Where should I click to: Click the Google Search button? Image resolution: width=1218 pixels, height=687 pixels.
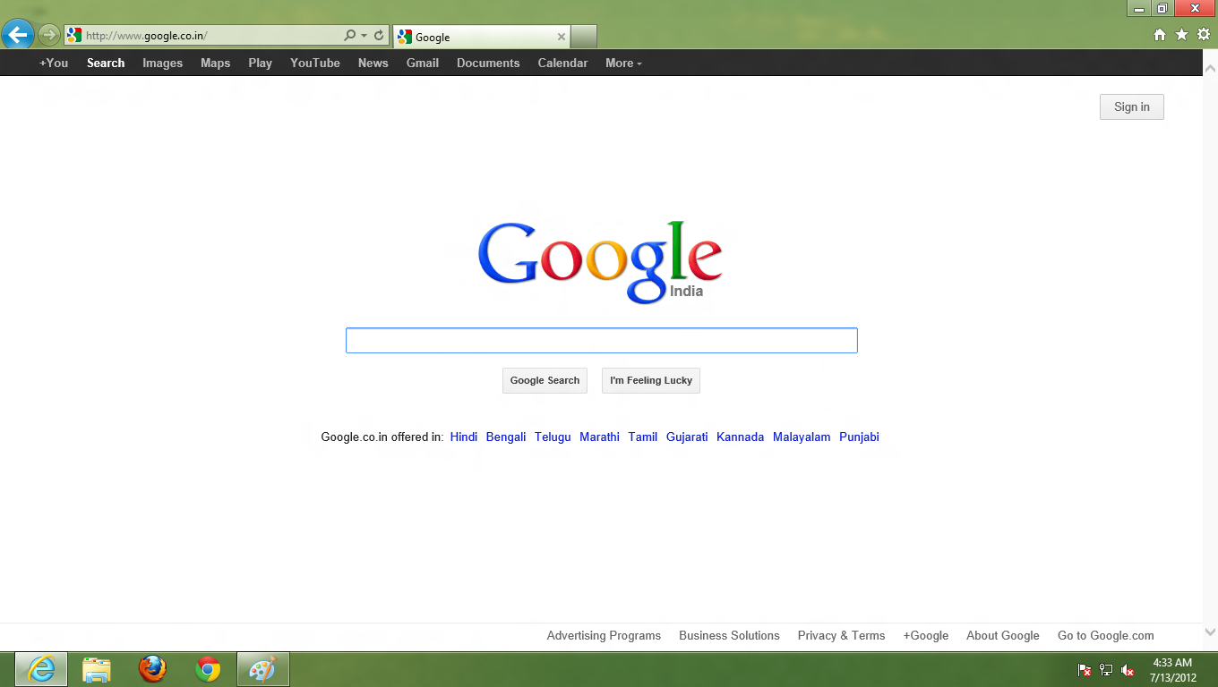545,380
